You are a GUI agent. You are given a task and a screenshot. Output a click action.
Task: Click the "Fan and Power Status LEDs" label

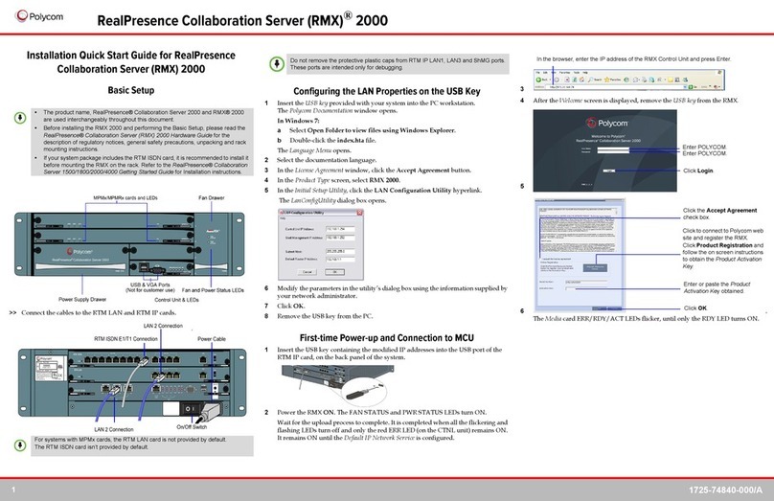(x=213, y=290)
